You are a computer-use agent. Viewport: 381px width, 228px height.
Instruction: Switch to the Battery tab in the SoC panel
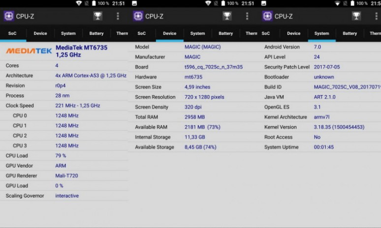[96, 34]
